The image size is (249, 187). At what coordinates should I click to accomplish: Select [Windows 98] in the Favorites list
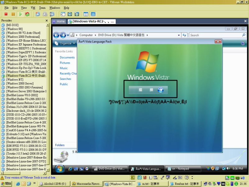14,29
